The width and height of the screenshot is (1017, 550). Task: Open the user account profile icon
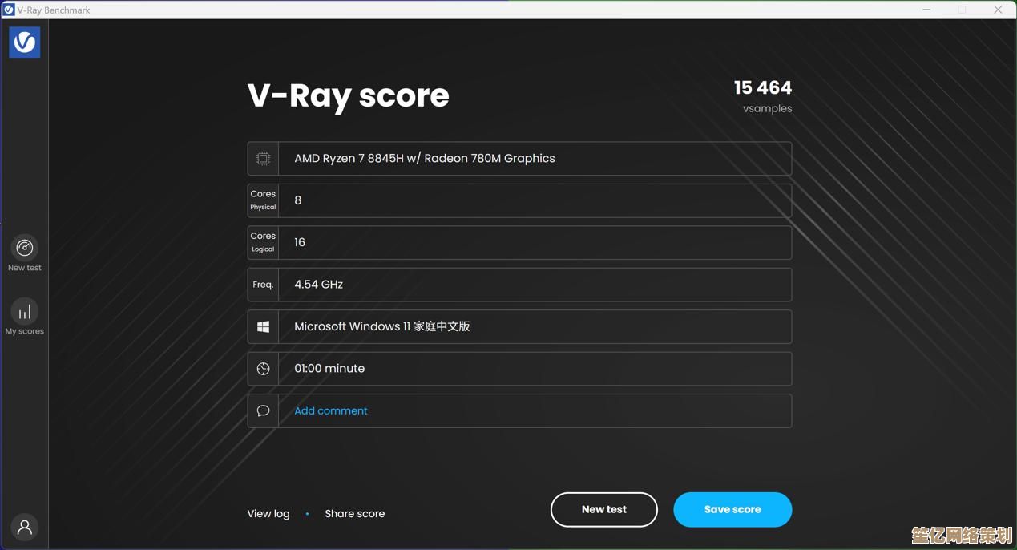pyautogui.click(x=25, y=527)
